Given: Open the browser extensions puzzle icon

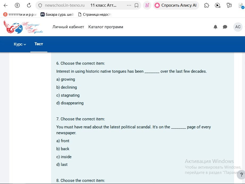Looking at the screenshot, I should point(207,6).
